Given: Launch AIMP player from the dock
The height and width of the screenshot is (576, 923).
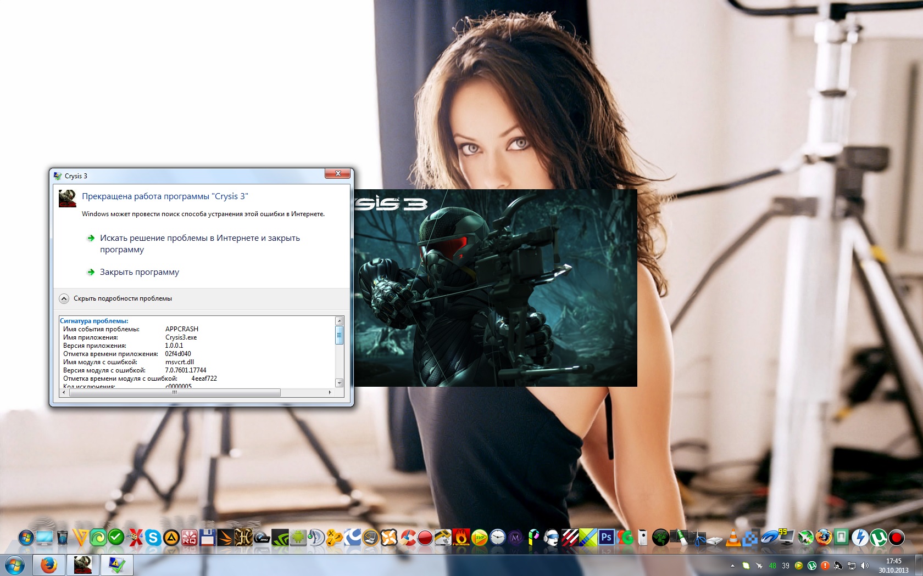Looking at the screenshot, I should [171, 538].
